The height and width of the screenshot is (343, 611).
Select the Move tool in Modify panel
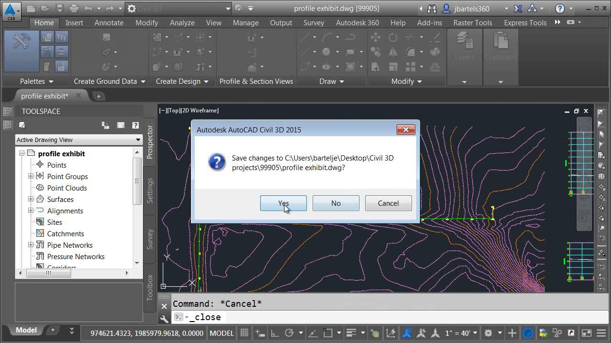pyautogui.click(x=376, y=37)
